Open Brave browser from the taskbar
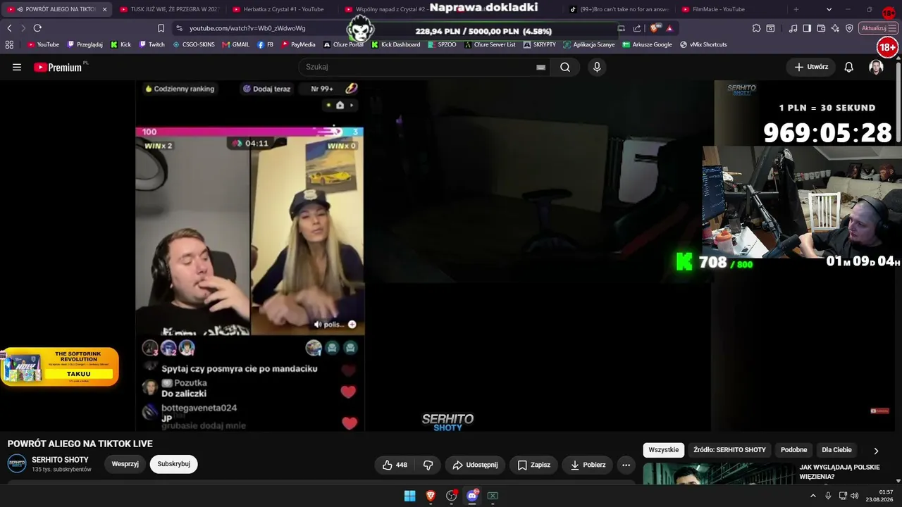Viewport: 902px width, 507px height. point(431,496)
